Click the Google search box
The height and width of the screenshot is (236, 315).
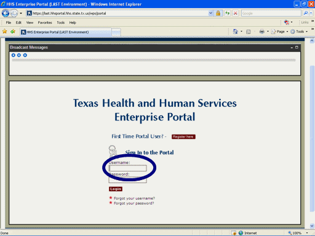271,14
